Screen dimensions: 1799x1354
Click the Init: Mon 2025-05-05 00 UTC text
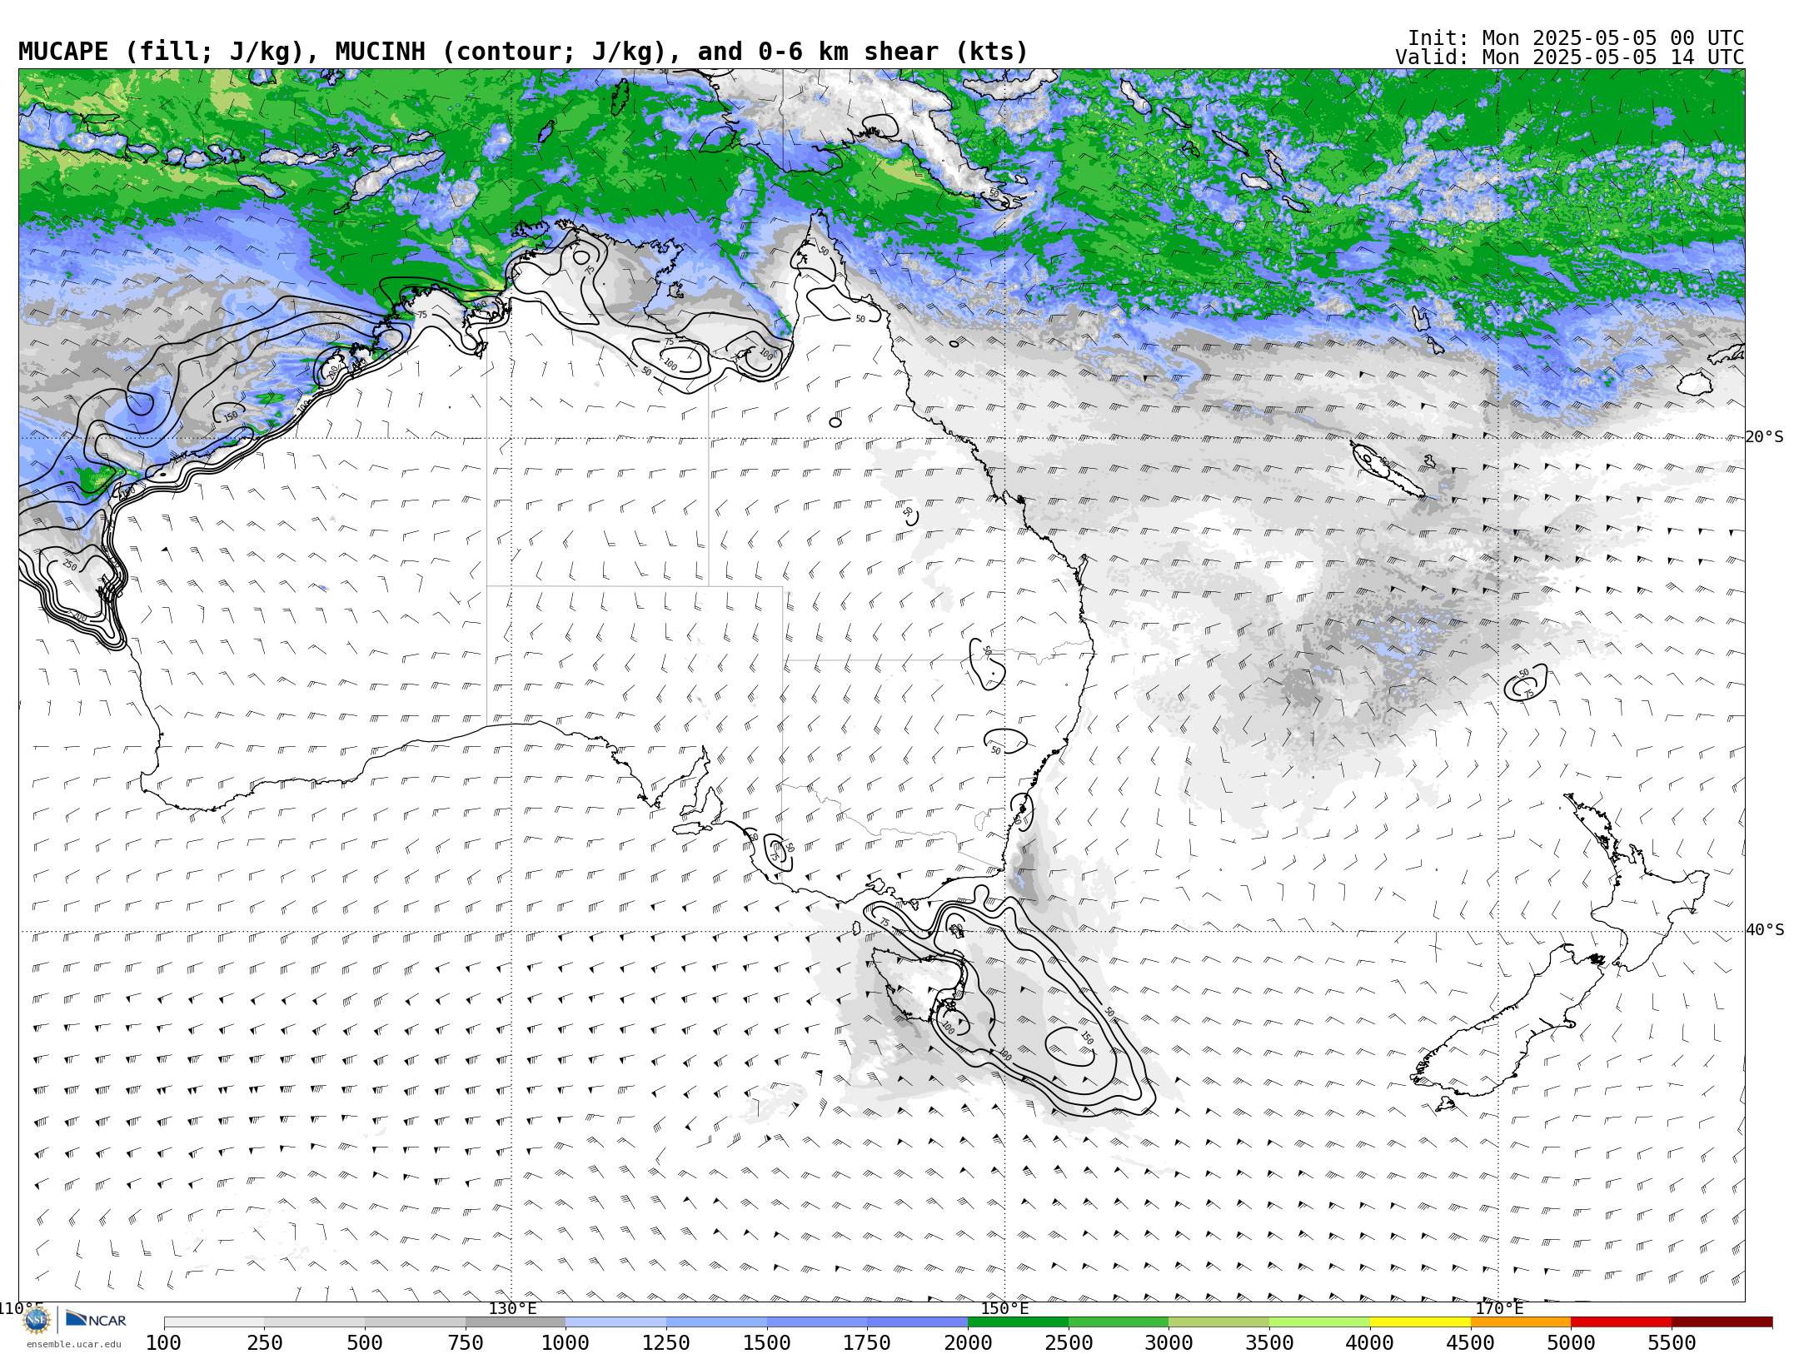coord(1576,38)
